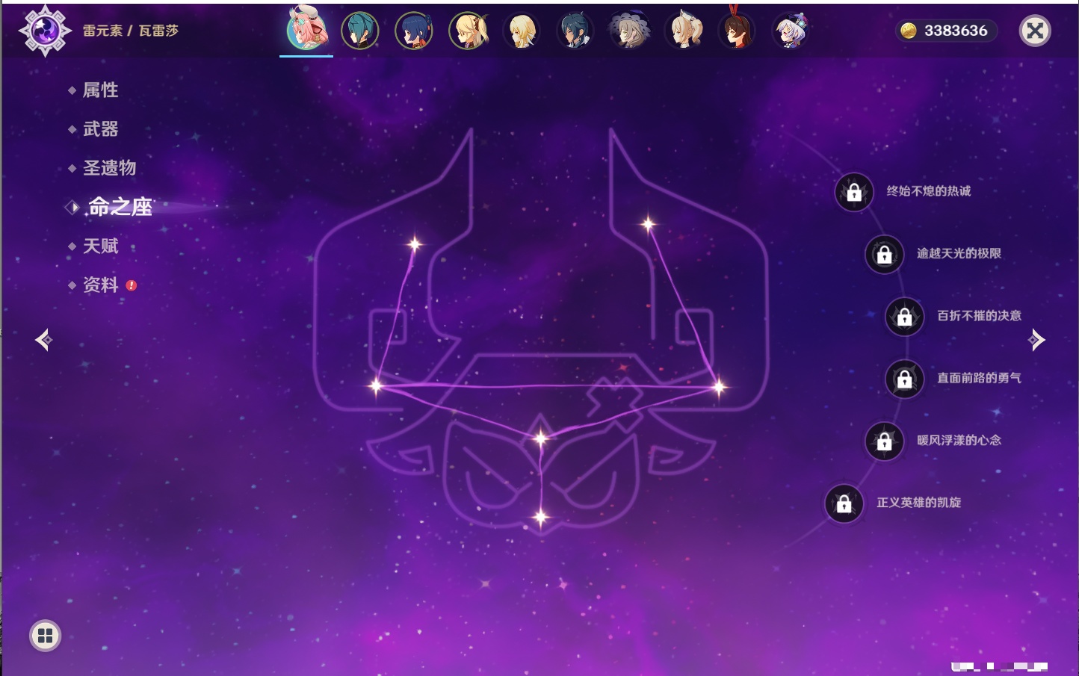Click the 雷元素 / 瓦雷莎 title text
The image size is (1079, 676).
click(x=131, y=31)
